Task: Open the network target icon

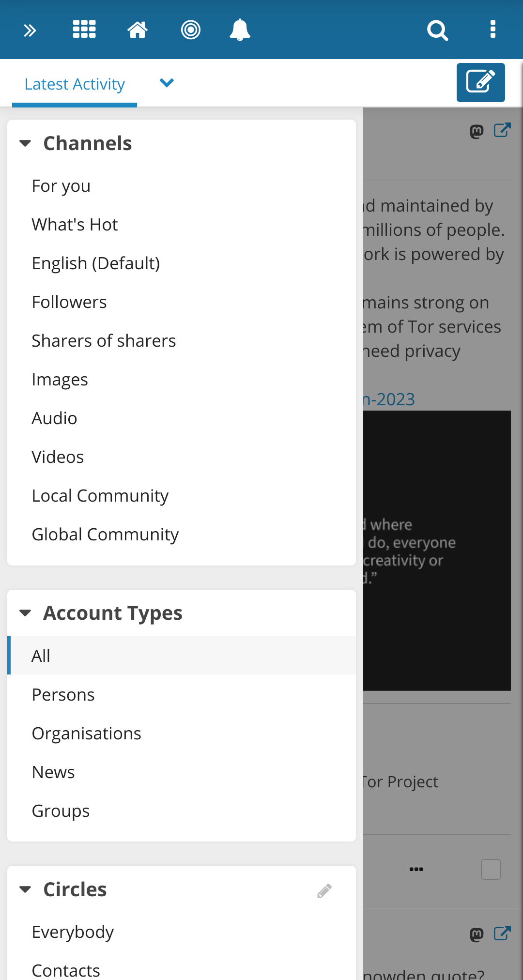Action: point(191,30)
